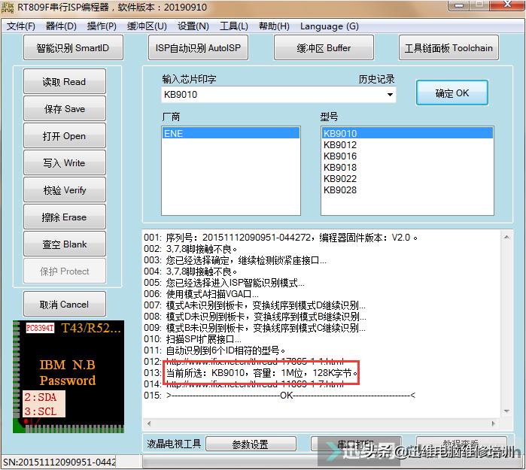The height and width of the screenshot is (470, 526).
Task: Open the 文件(F) menu
Action: click(x=21, y=26)
